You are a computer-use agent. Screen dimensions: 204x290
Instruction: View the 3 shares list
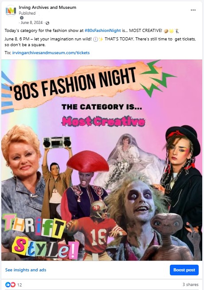[x=191, y=285]
